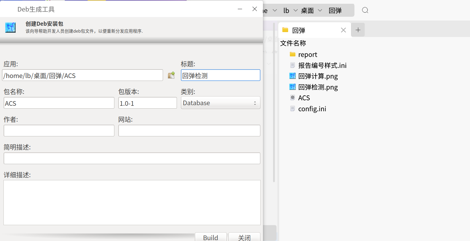Click the config.ini file icon

[x=292, y=109]
